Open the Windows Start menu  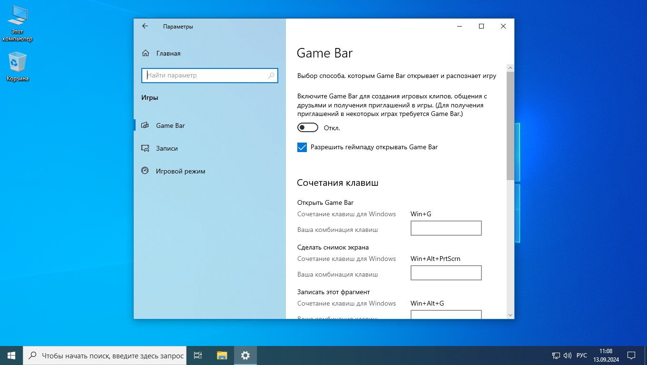click(x=11, y=355)
